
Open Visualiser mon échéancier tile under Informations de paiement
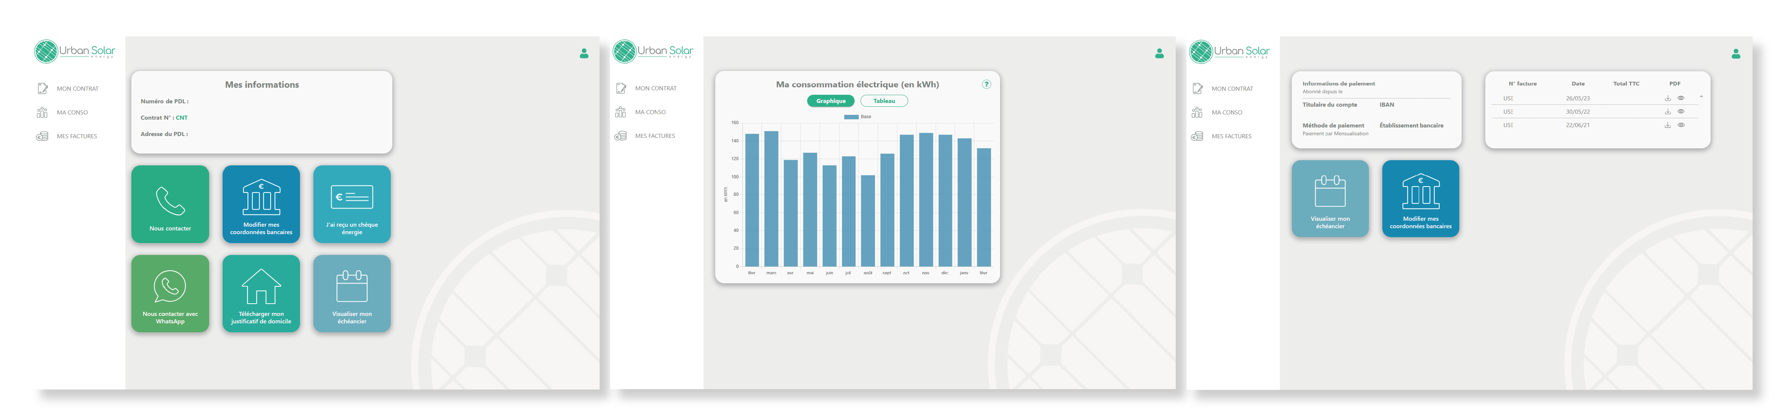click(x=1329, y=199)
